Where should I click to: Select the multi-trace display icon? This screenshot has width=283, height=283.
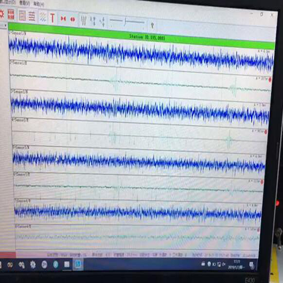click(x=32, y=15)
